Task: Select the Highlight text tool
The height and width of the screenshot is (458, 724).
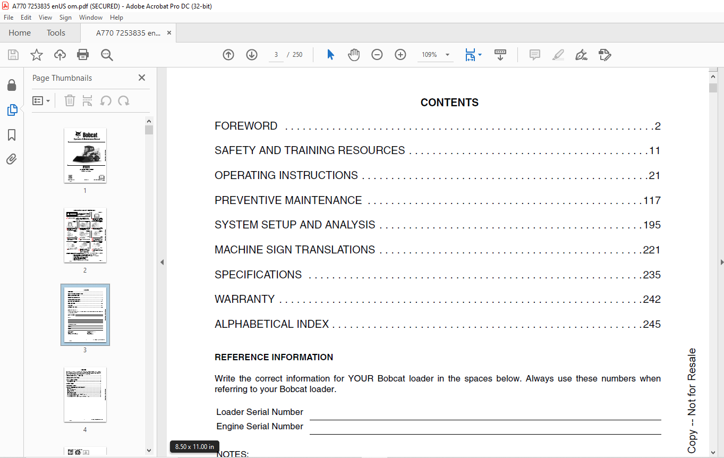Action: pos(558,55)
